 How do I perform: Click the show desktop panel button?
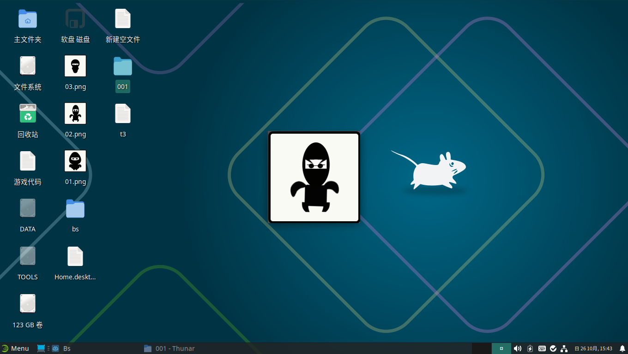pos(41,348)
